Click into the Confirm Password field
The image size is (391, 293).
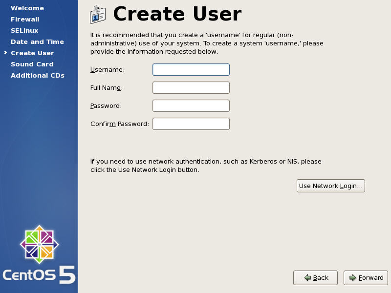point(191,124)
